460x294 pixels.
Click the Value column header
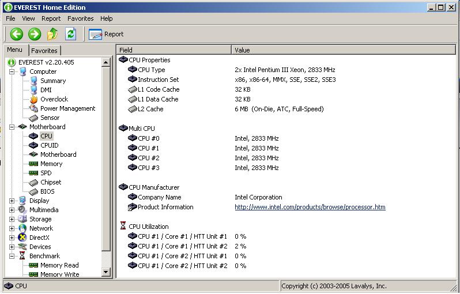point(344,50)
